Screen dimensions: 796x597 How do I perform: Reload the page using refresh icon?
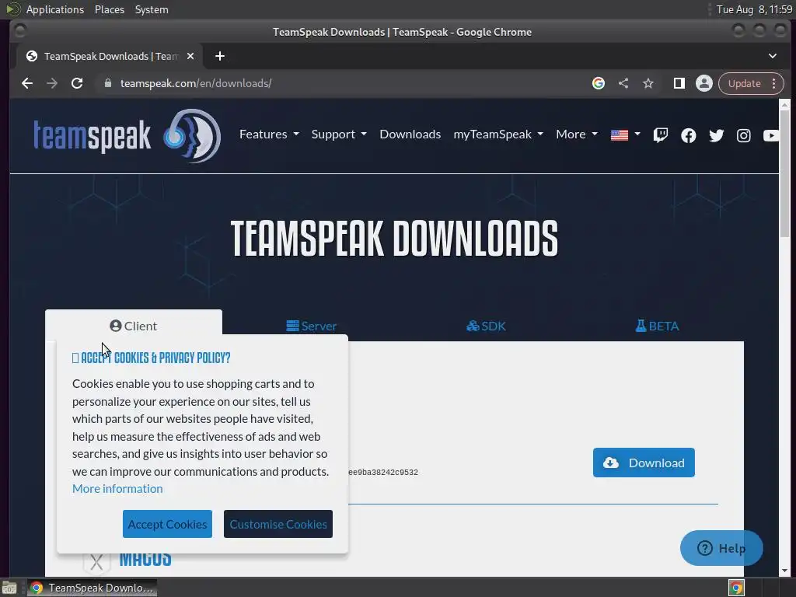tap(77, 83)
